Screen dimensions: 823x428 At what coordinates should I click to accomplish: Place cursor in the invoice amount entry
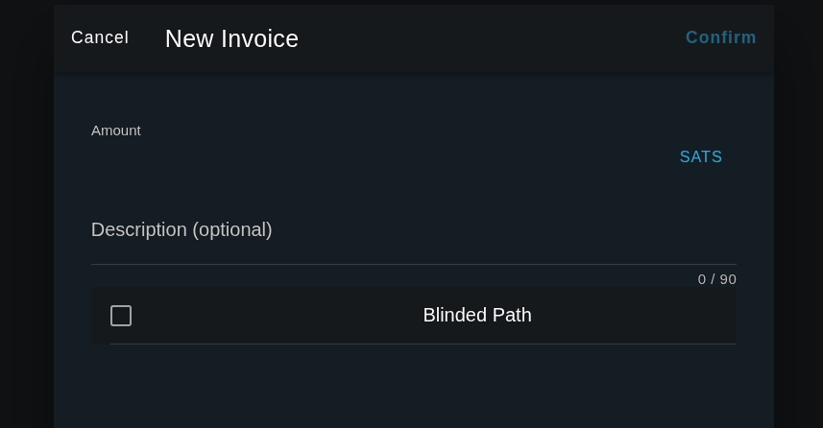click(x=375, y=158)
